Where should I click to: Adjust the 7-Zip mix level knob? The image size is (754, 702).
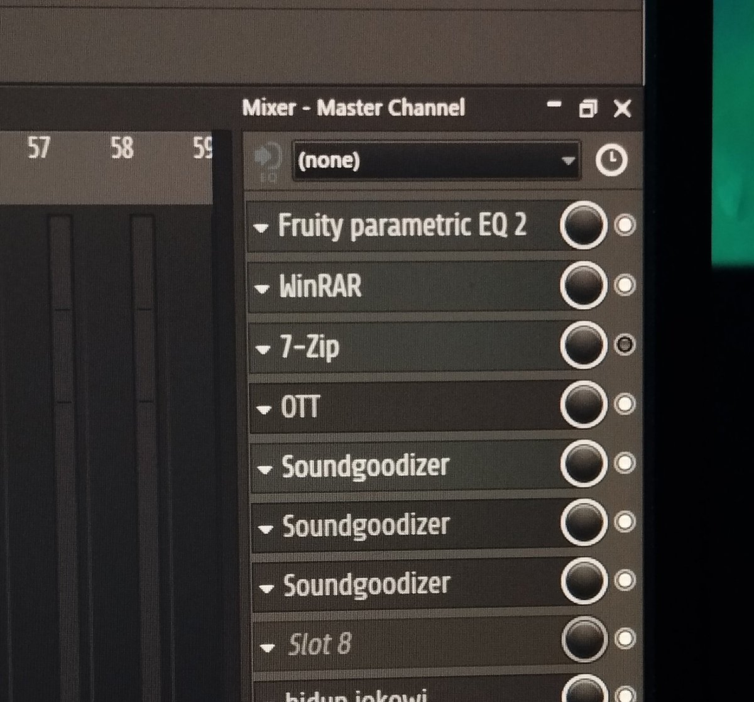click(x=583, y=344)
